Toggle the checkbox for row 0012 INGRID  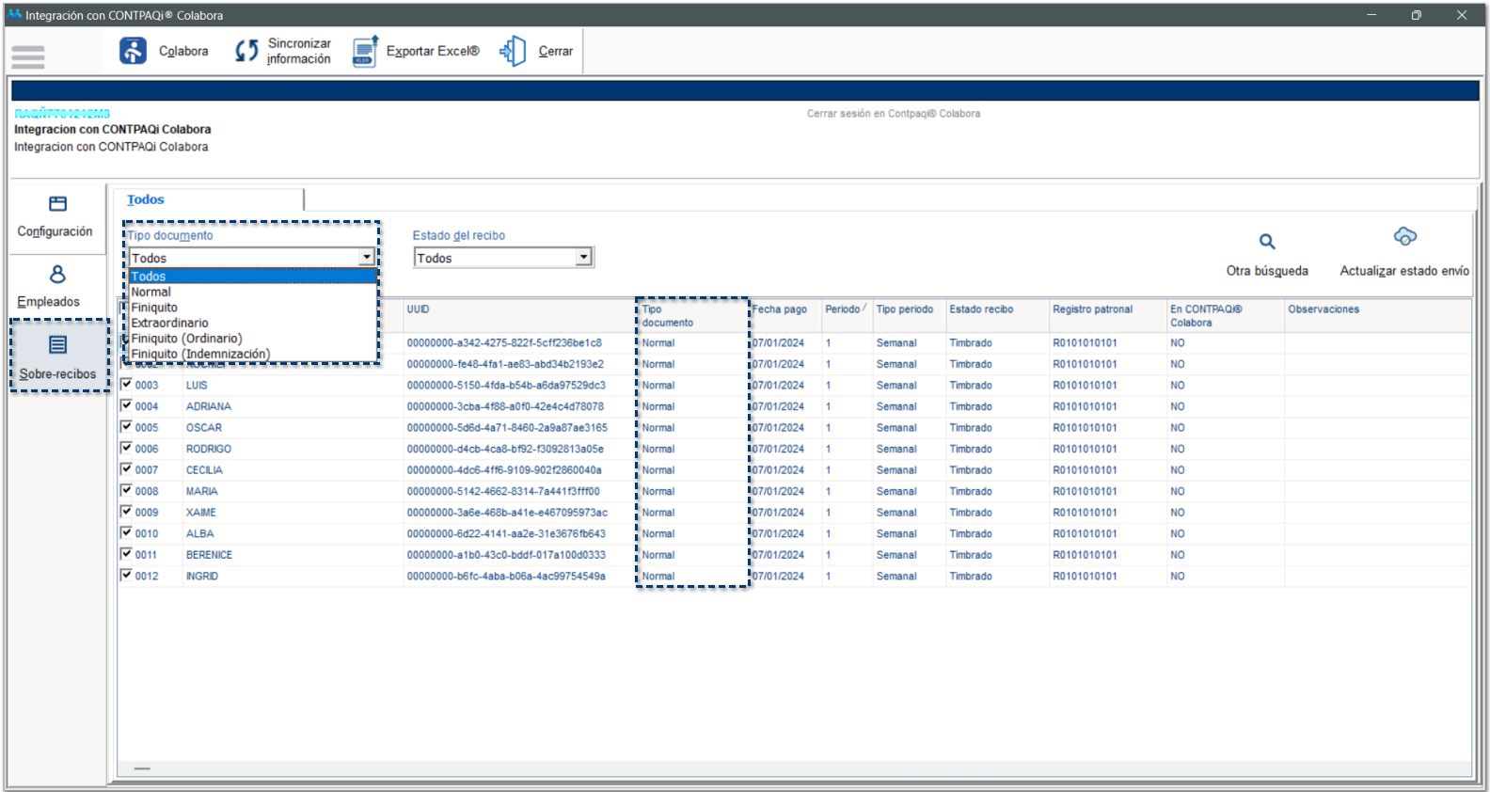(127, 575)
